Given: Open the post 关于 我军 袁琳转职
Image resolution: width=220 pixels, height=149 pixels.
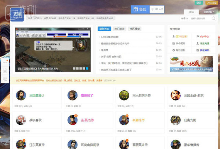Looking at the screenshot, I should click(111, 57).
